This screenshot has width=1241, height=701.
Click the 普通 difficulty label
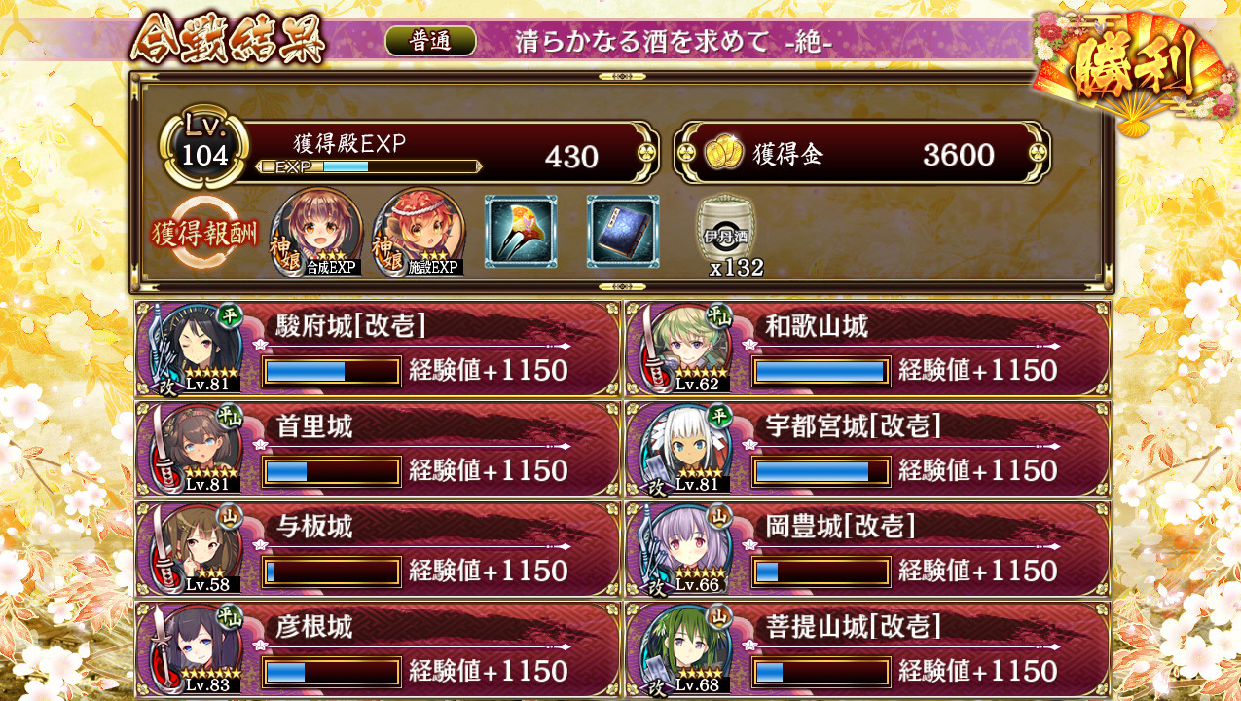pos(430,41)
